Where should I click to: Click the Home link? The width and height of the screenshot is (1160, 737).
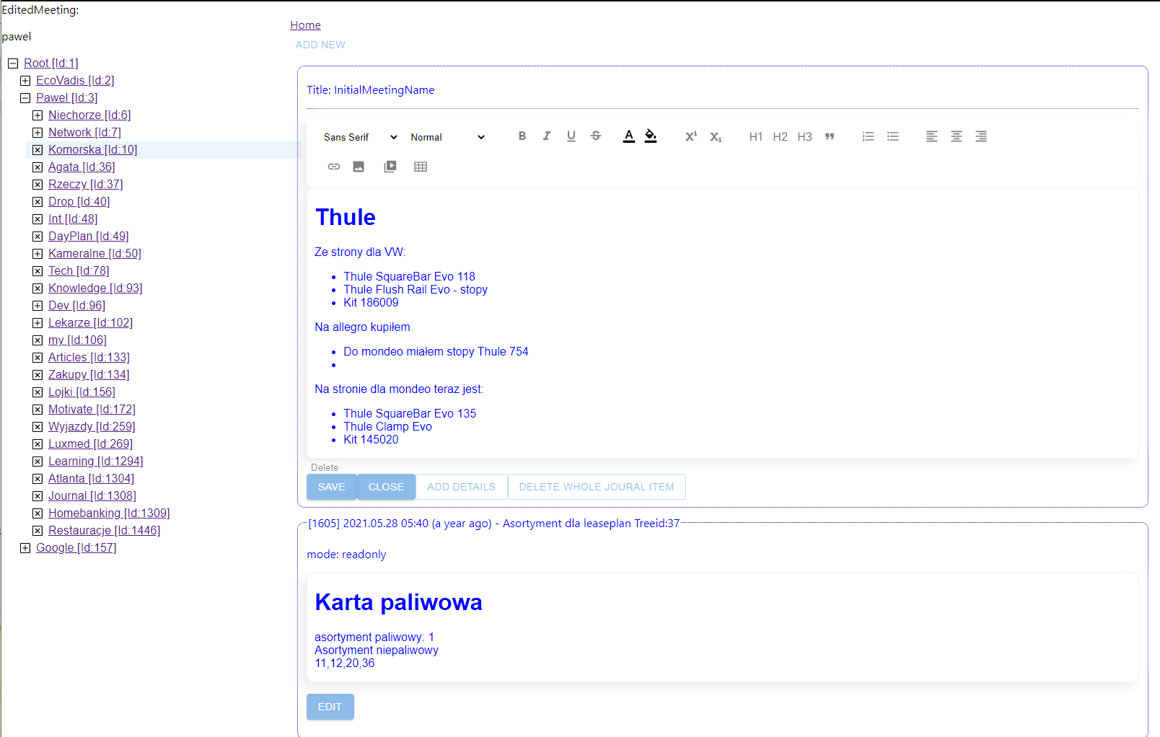305,25
